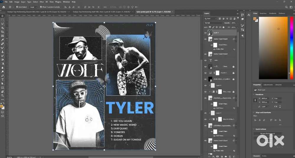
Task: Hide the Curves 1 layer visibility
Action: (x=206, y=73)
